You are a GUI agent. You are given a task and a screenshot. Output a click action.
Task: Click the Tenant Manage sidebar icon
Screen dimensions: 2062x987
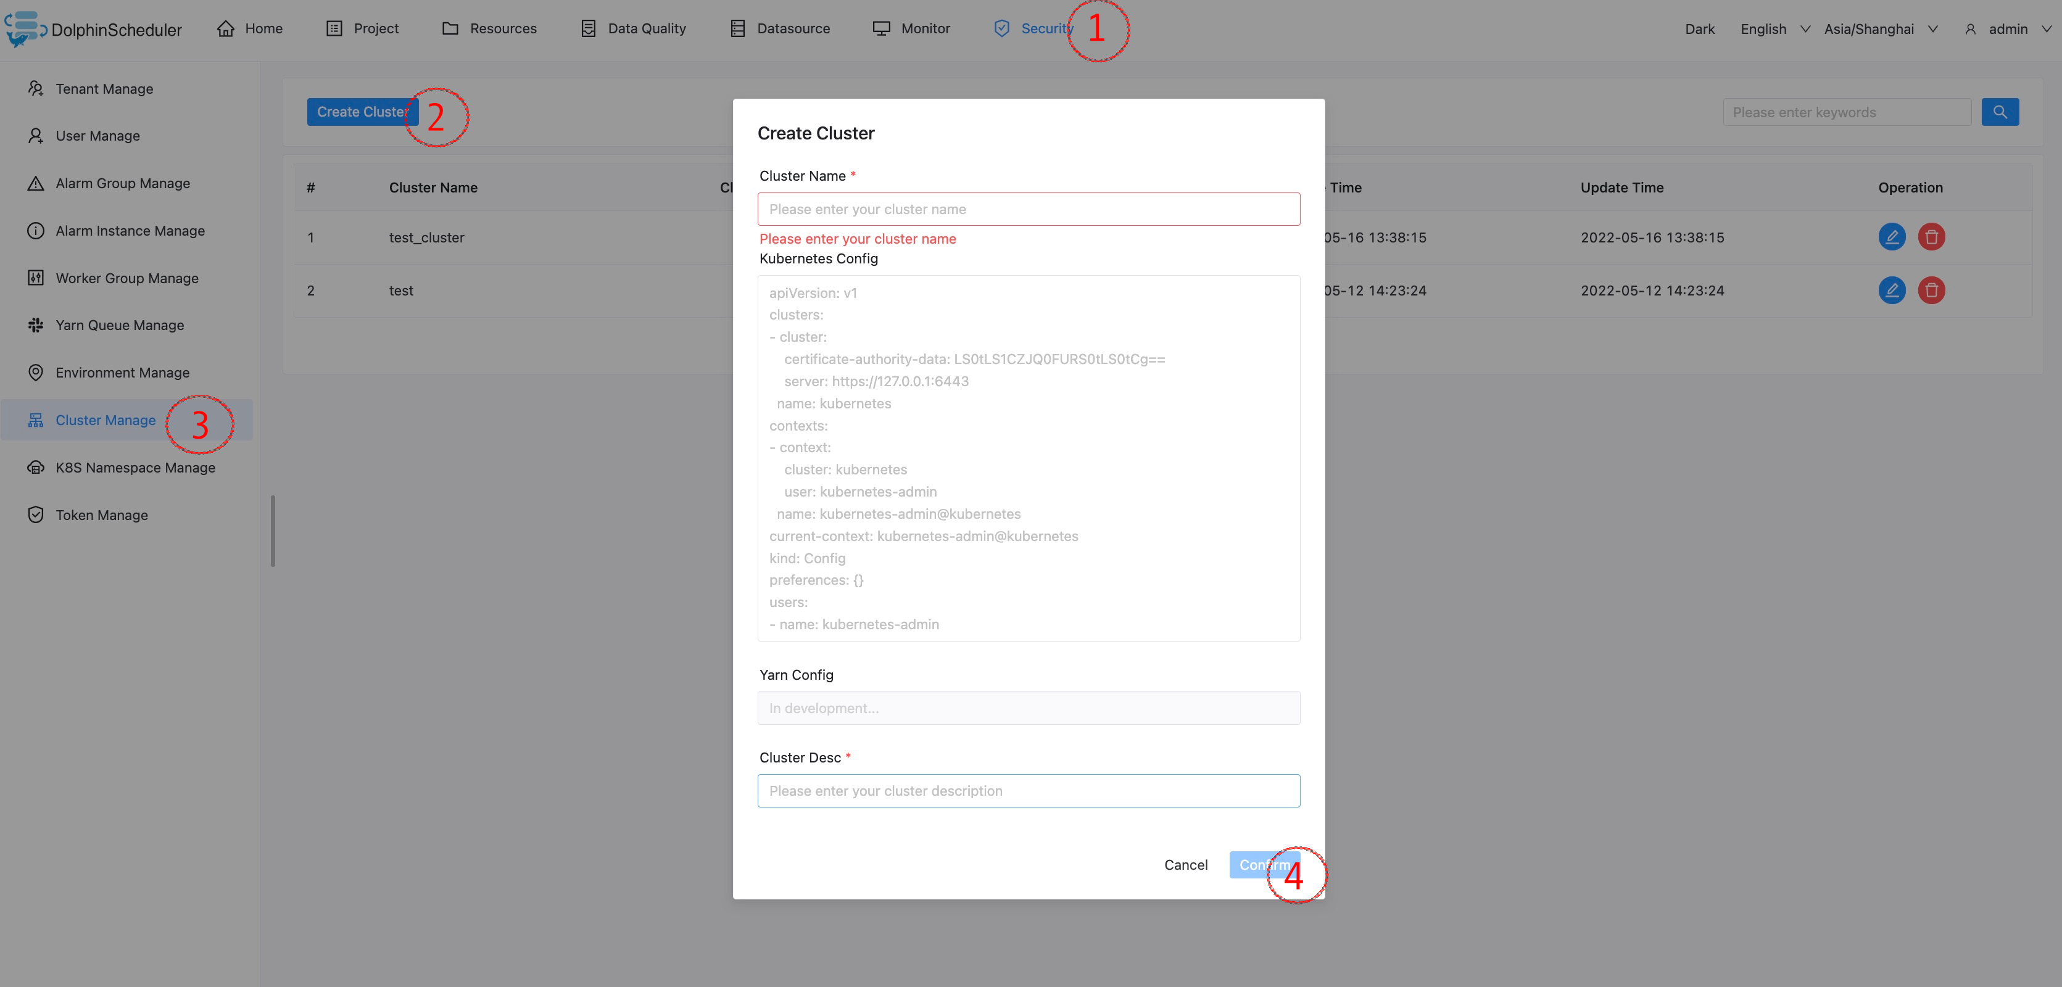tap(35, 88)
